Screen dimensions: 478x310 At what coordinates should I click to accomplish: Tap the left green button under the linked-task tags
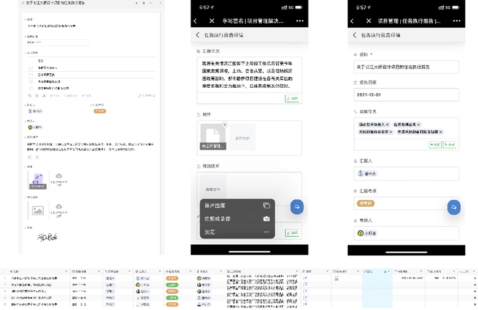point(435,144)
